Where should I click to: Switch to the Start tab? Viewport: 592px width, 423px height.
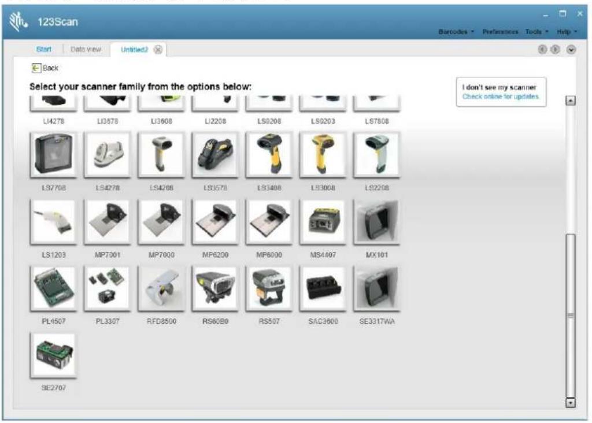pos(44,49)
